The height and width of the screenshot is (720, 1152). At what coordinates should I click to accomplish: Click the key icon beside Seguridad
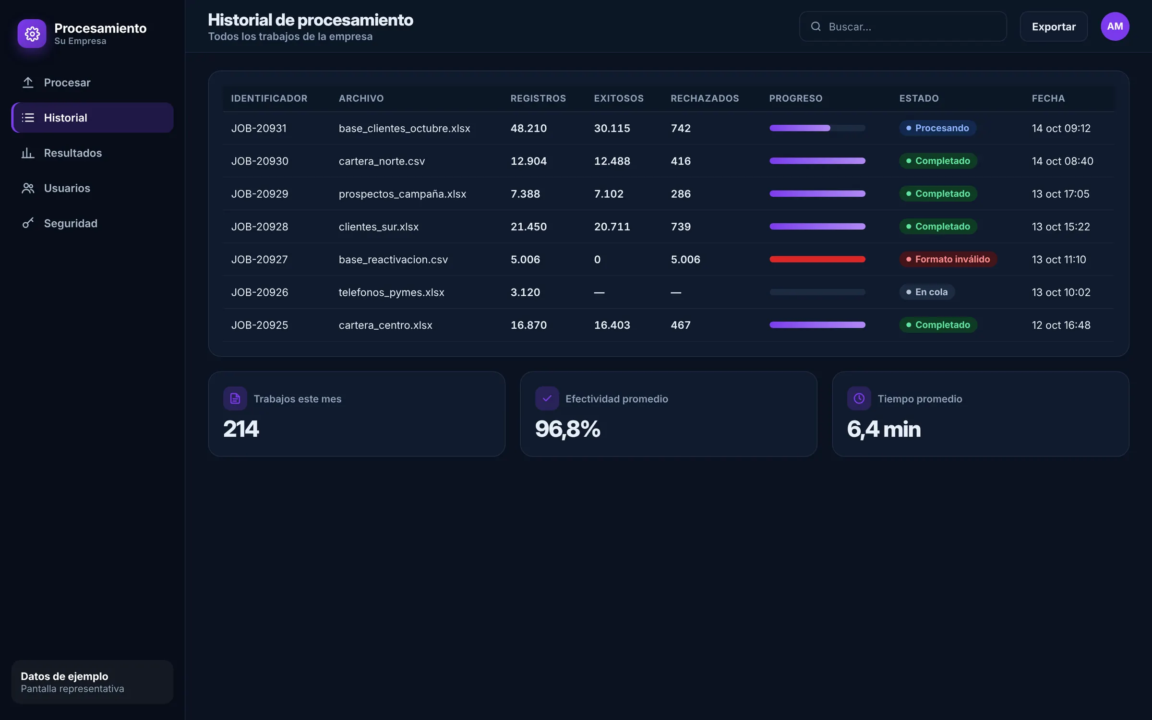click(28, 223)
